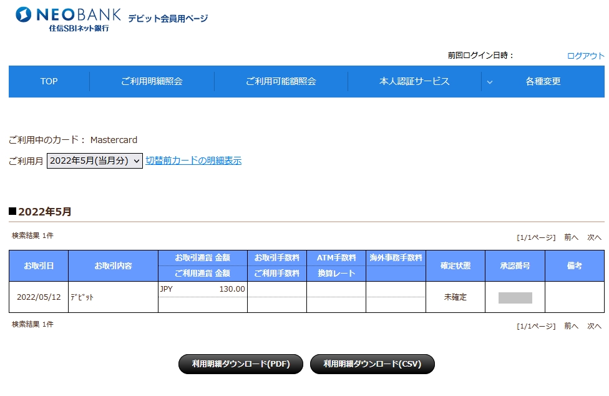
Task: Click 検索結果 1件 above the table
Action: tap(32, 235)
